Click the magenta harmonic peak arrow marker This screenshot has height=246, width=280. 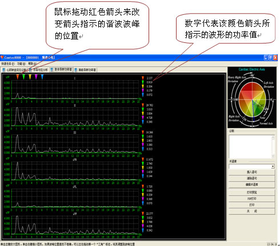36,77
